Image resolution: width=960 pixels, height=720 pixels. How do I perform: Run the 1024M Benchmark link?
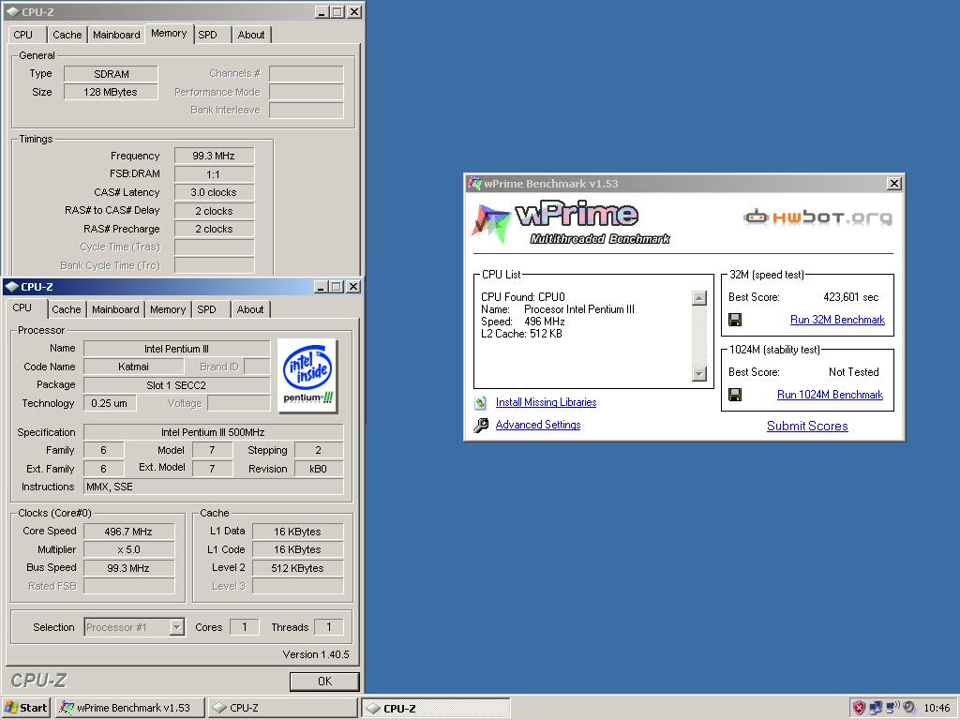pyautogui.click(x=831, y=395)
